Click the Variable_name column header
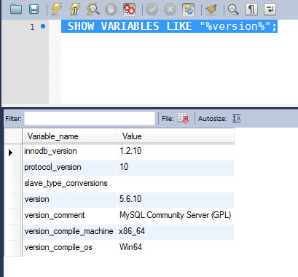Image resolution: width=298 pixels, height=277 pixels. (x=69, y=136)
